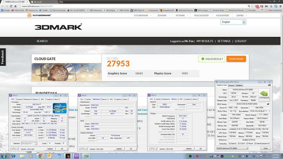The image size is (283, 159).
Task: Click the NVIDIA logo in GPU-Z
Action: [264, 95]
